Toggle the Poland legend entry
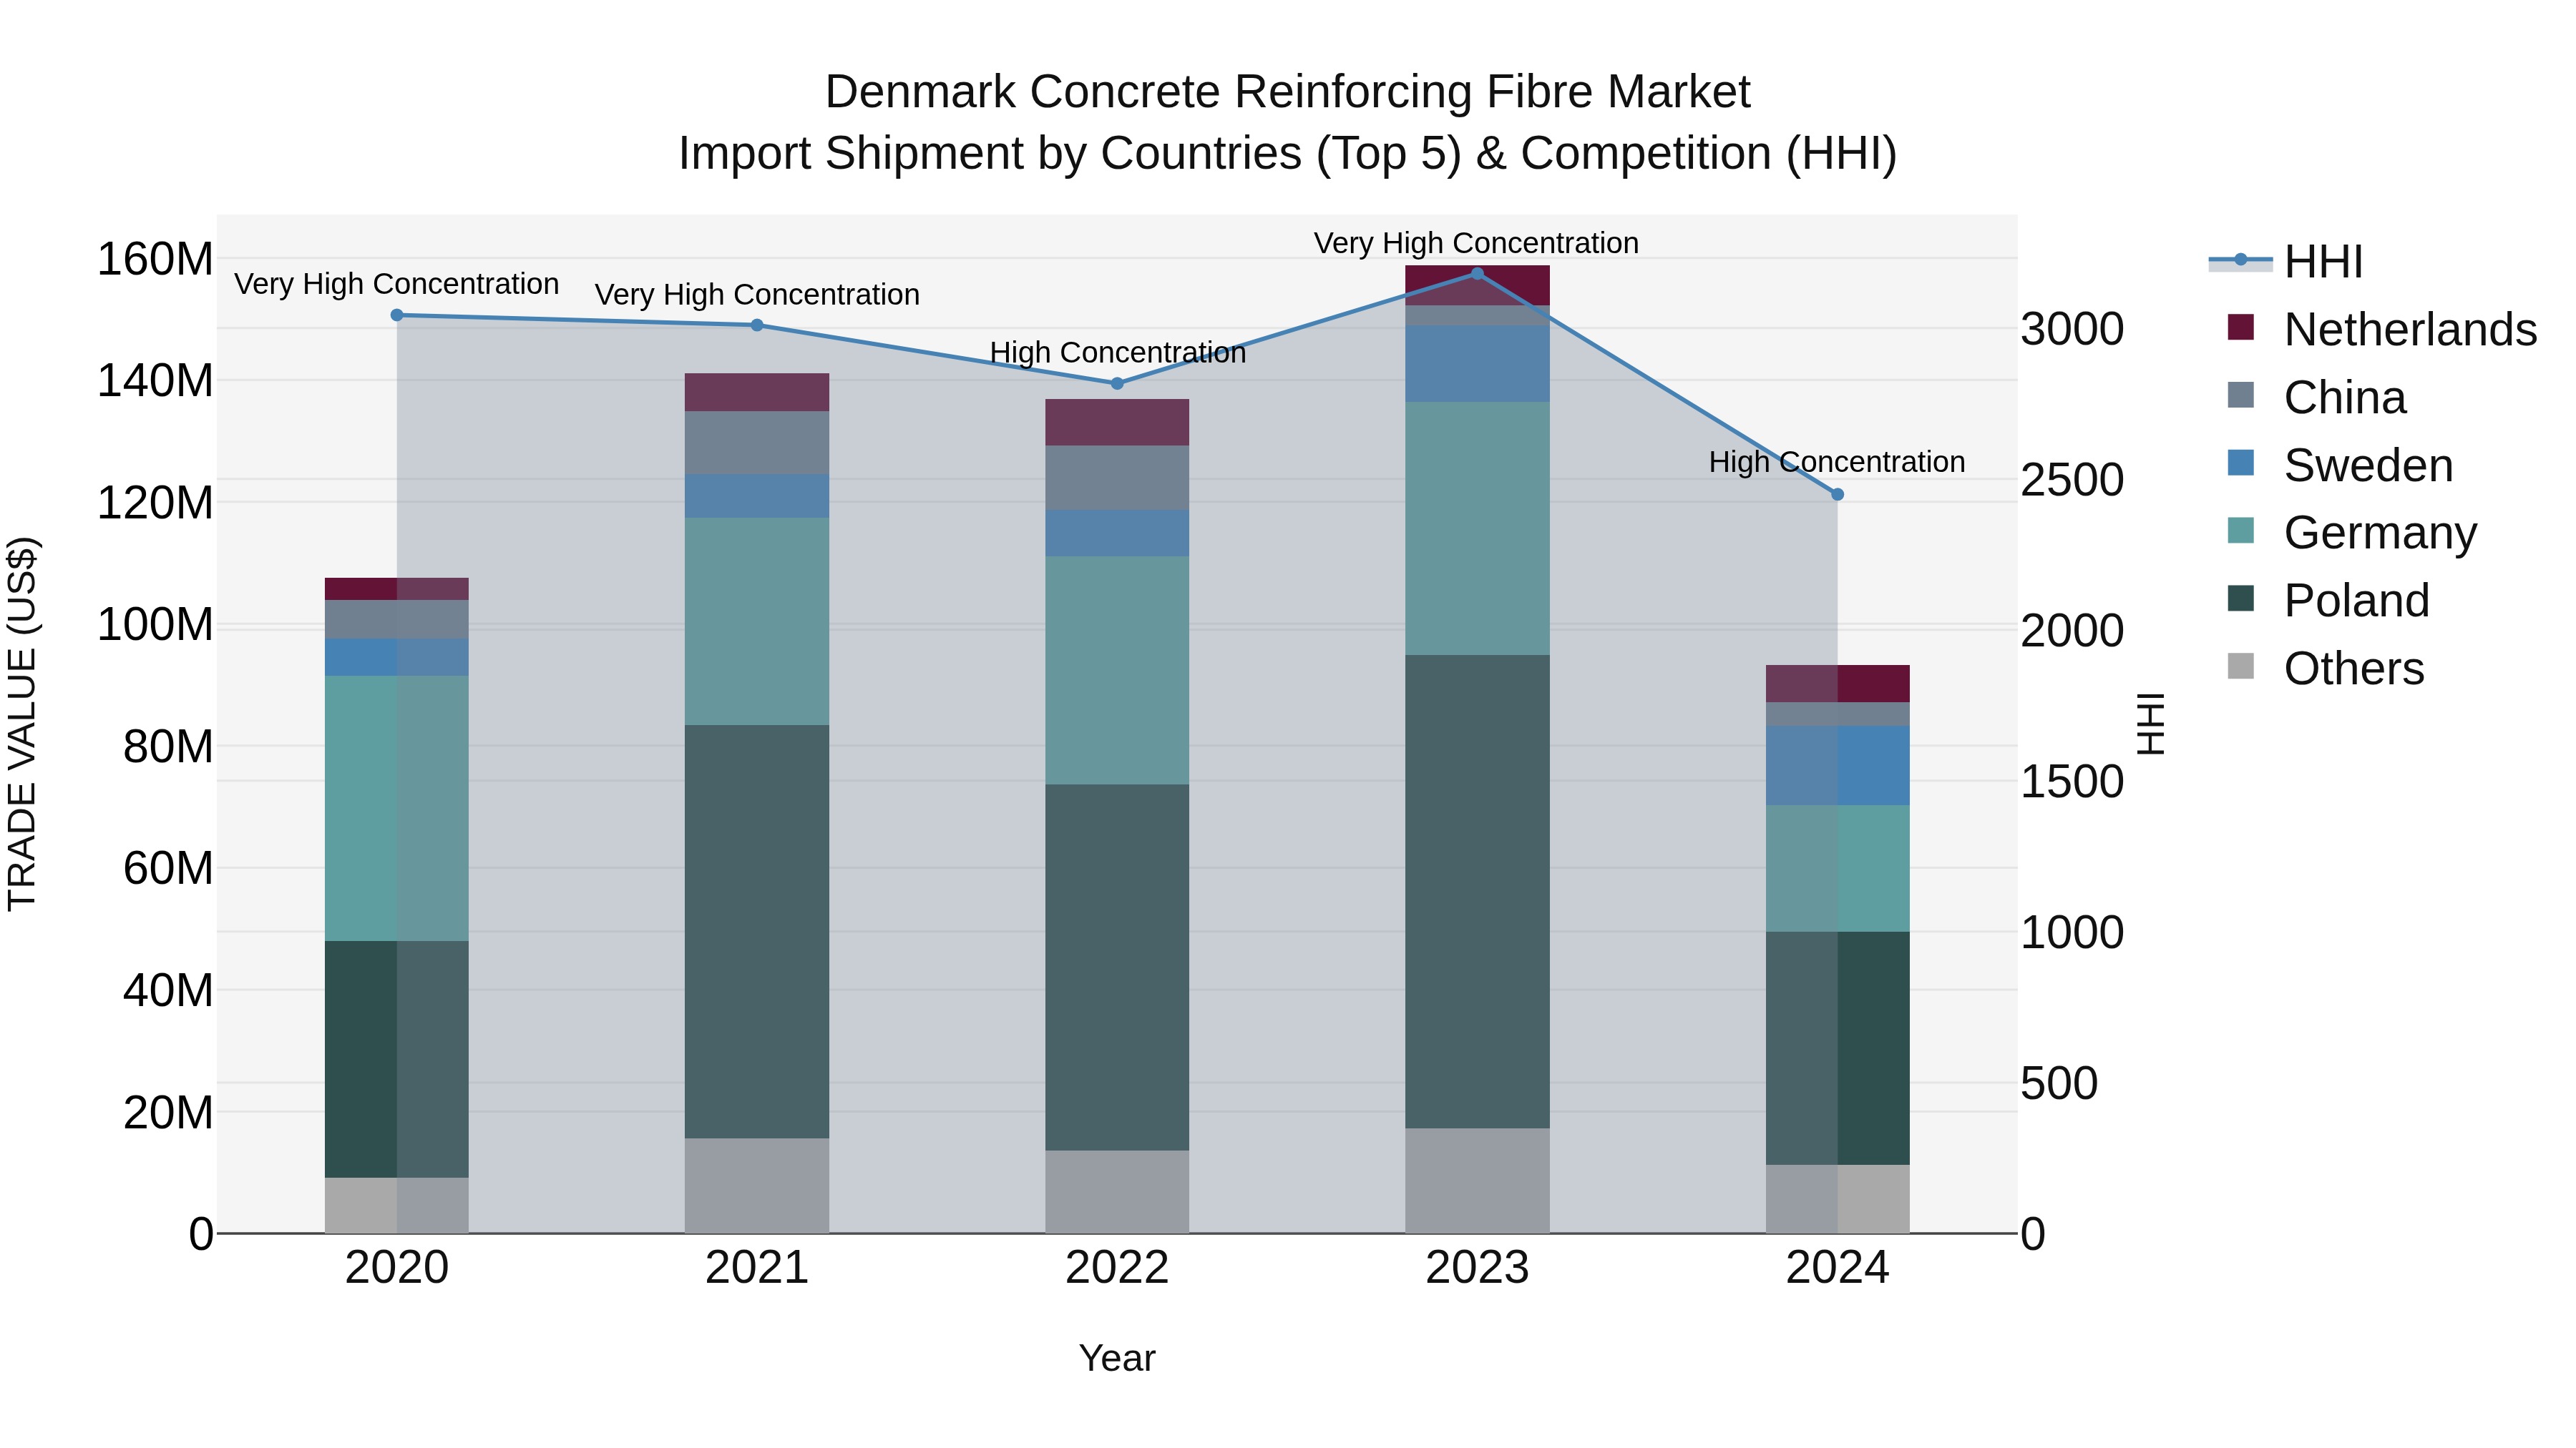 pos(2328,600)
